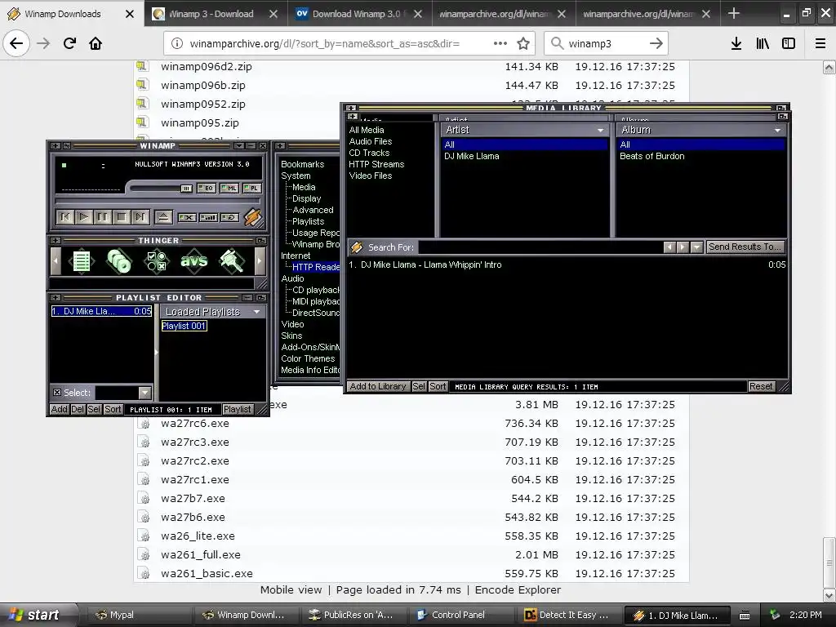
Task: Open Media Library via Thinger discs icon
Action: (118, 261)
